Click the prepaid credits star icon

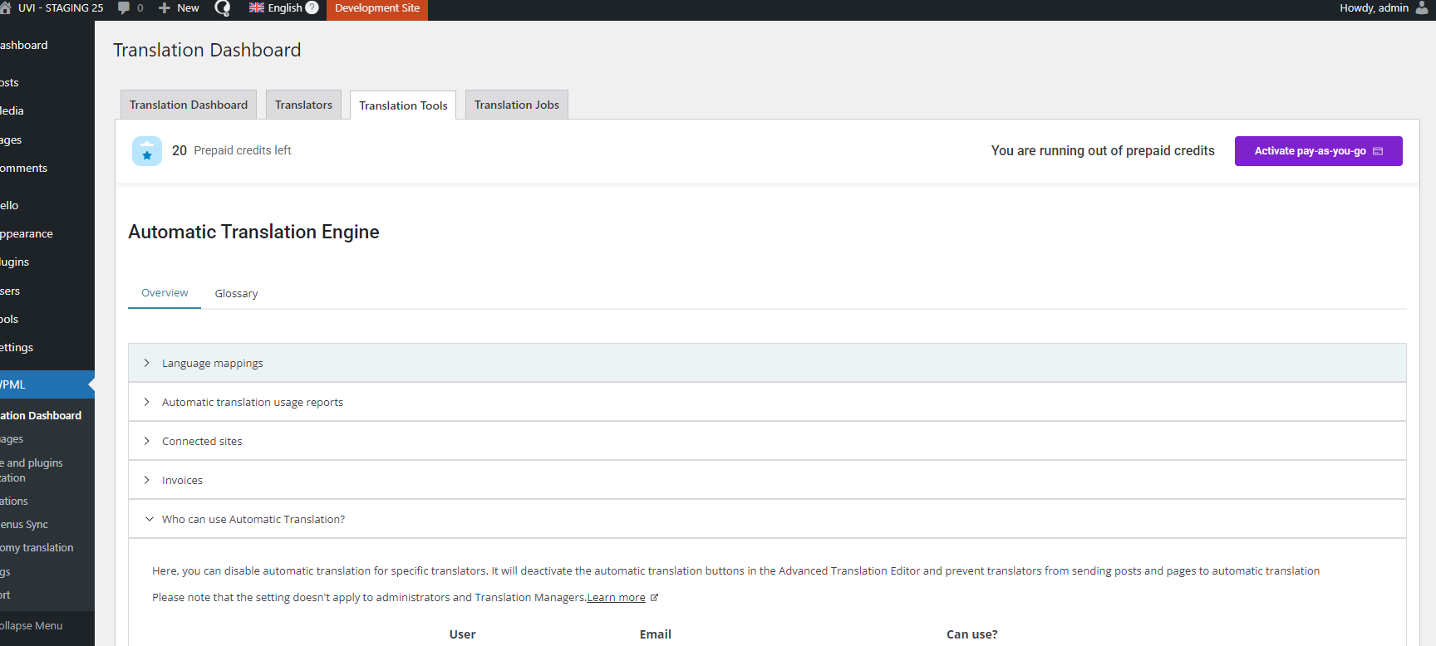147,151
